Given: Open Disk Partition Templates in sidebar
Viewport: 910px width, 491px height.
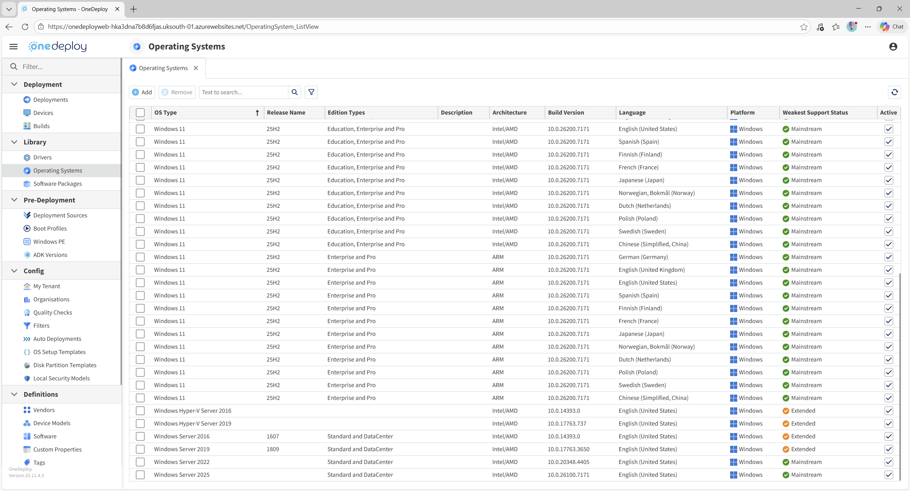Looking at the screenshot, I should pos(65,365).
